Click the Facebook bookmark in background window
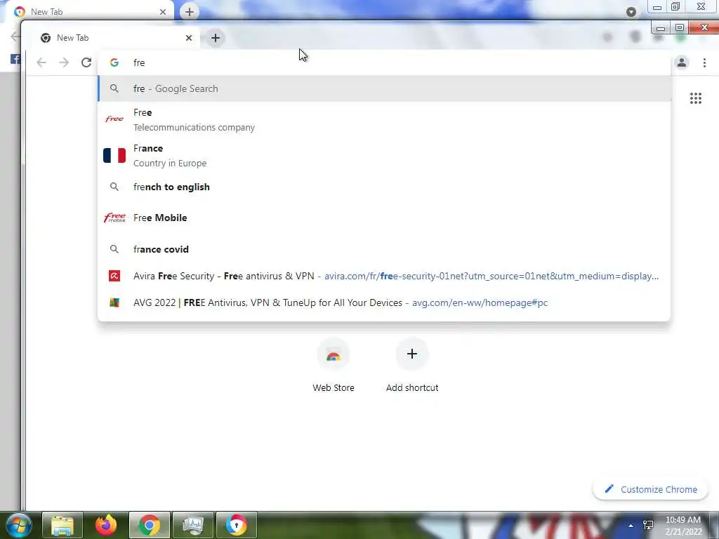This screenshot has height=539, width=719. click(x=15, y=59)
